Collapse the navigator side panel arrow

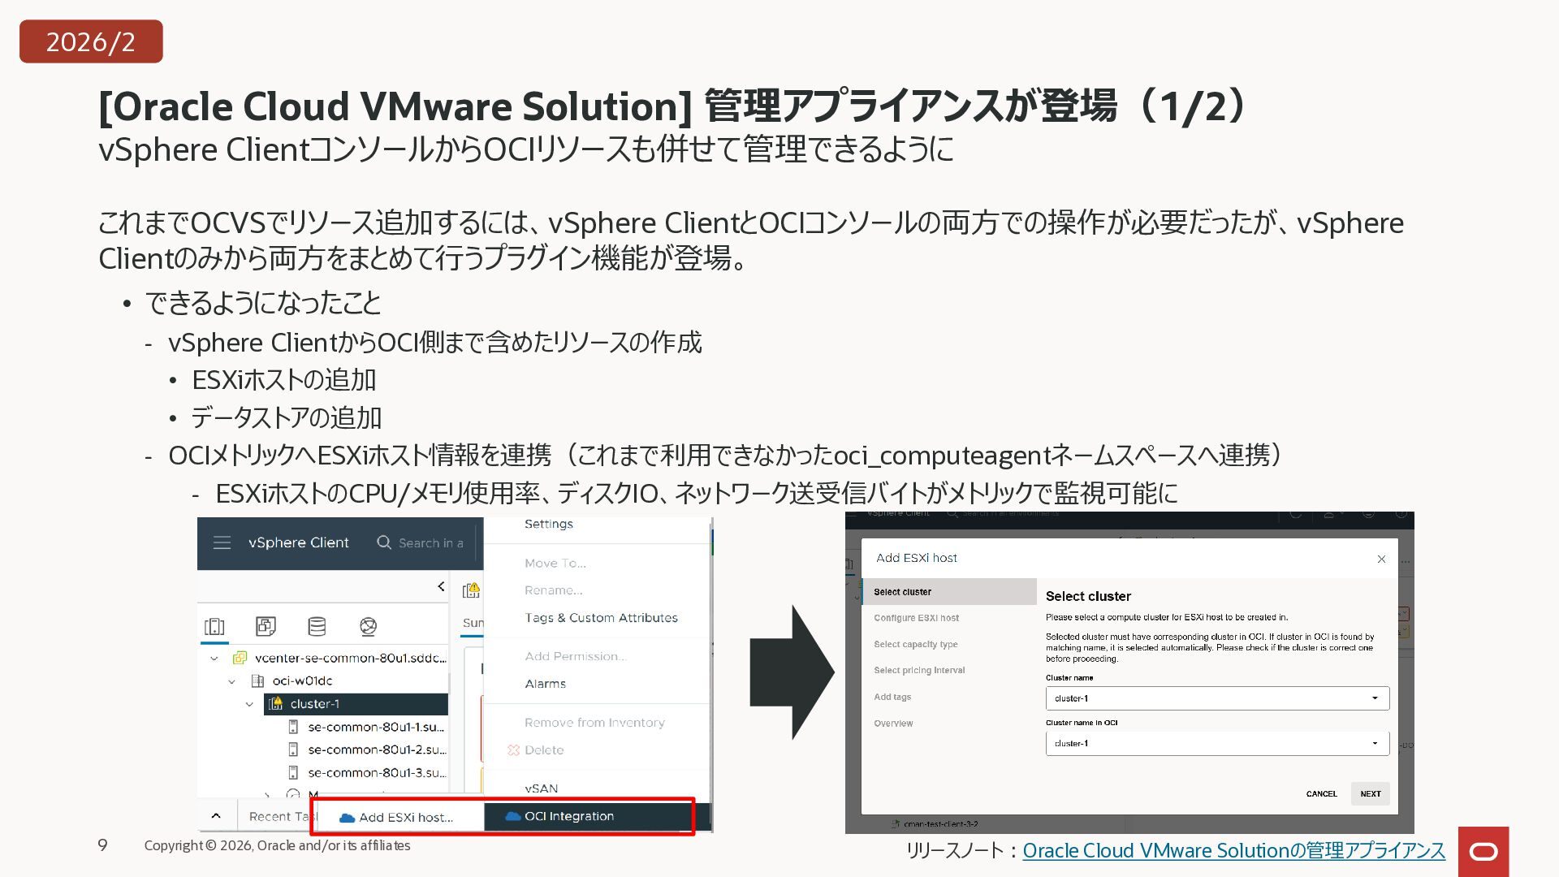click(x=441, y=586)
